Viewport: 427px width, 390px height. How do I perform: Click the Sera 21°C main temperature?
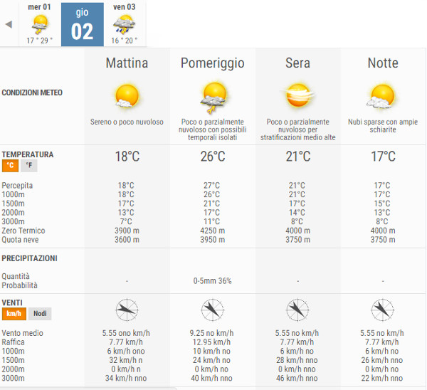[298, 157]
